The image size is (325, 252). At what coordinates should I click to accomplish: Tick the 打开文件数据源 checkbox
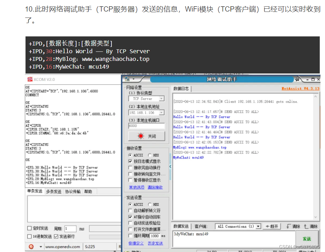pos(130,229)
